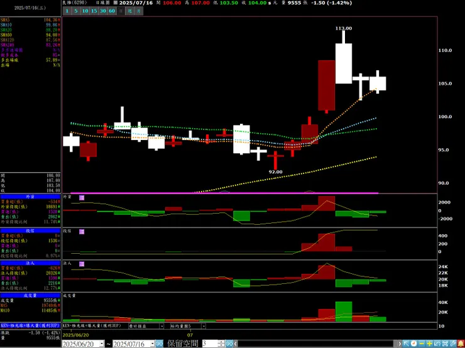
Task: Switch chart to 10-minute interval
Action: 85,11
